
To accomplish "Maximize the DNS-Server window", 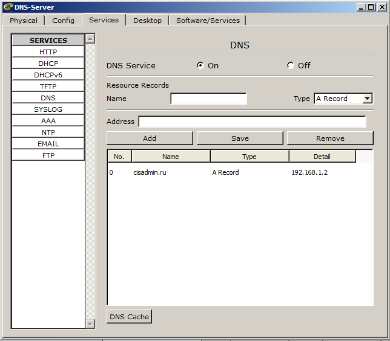I will coord(371,7).
